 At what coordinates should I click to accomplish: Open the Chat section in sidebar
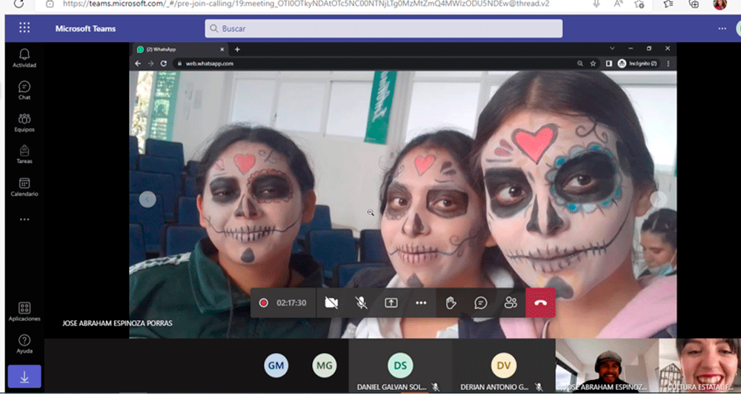(24, 90)
